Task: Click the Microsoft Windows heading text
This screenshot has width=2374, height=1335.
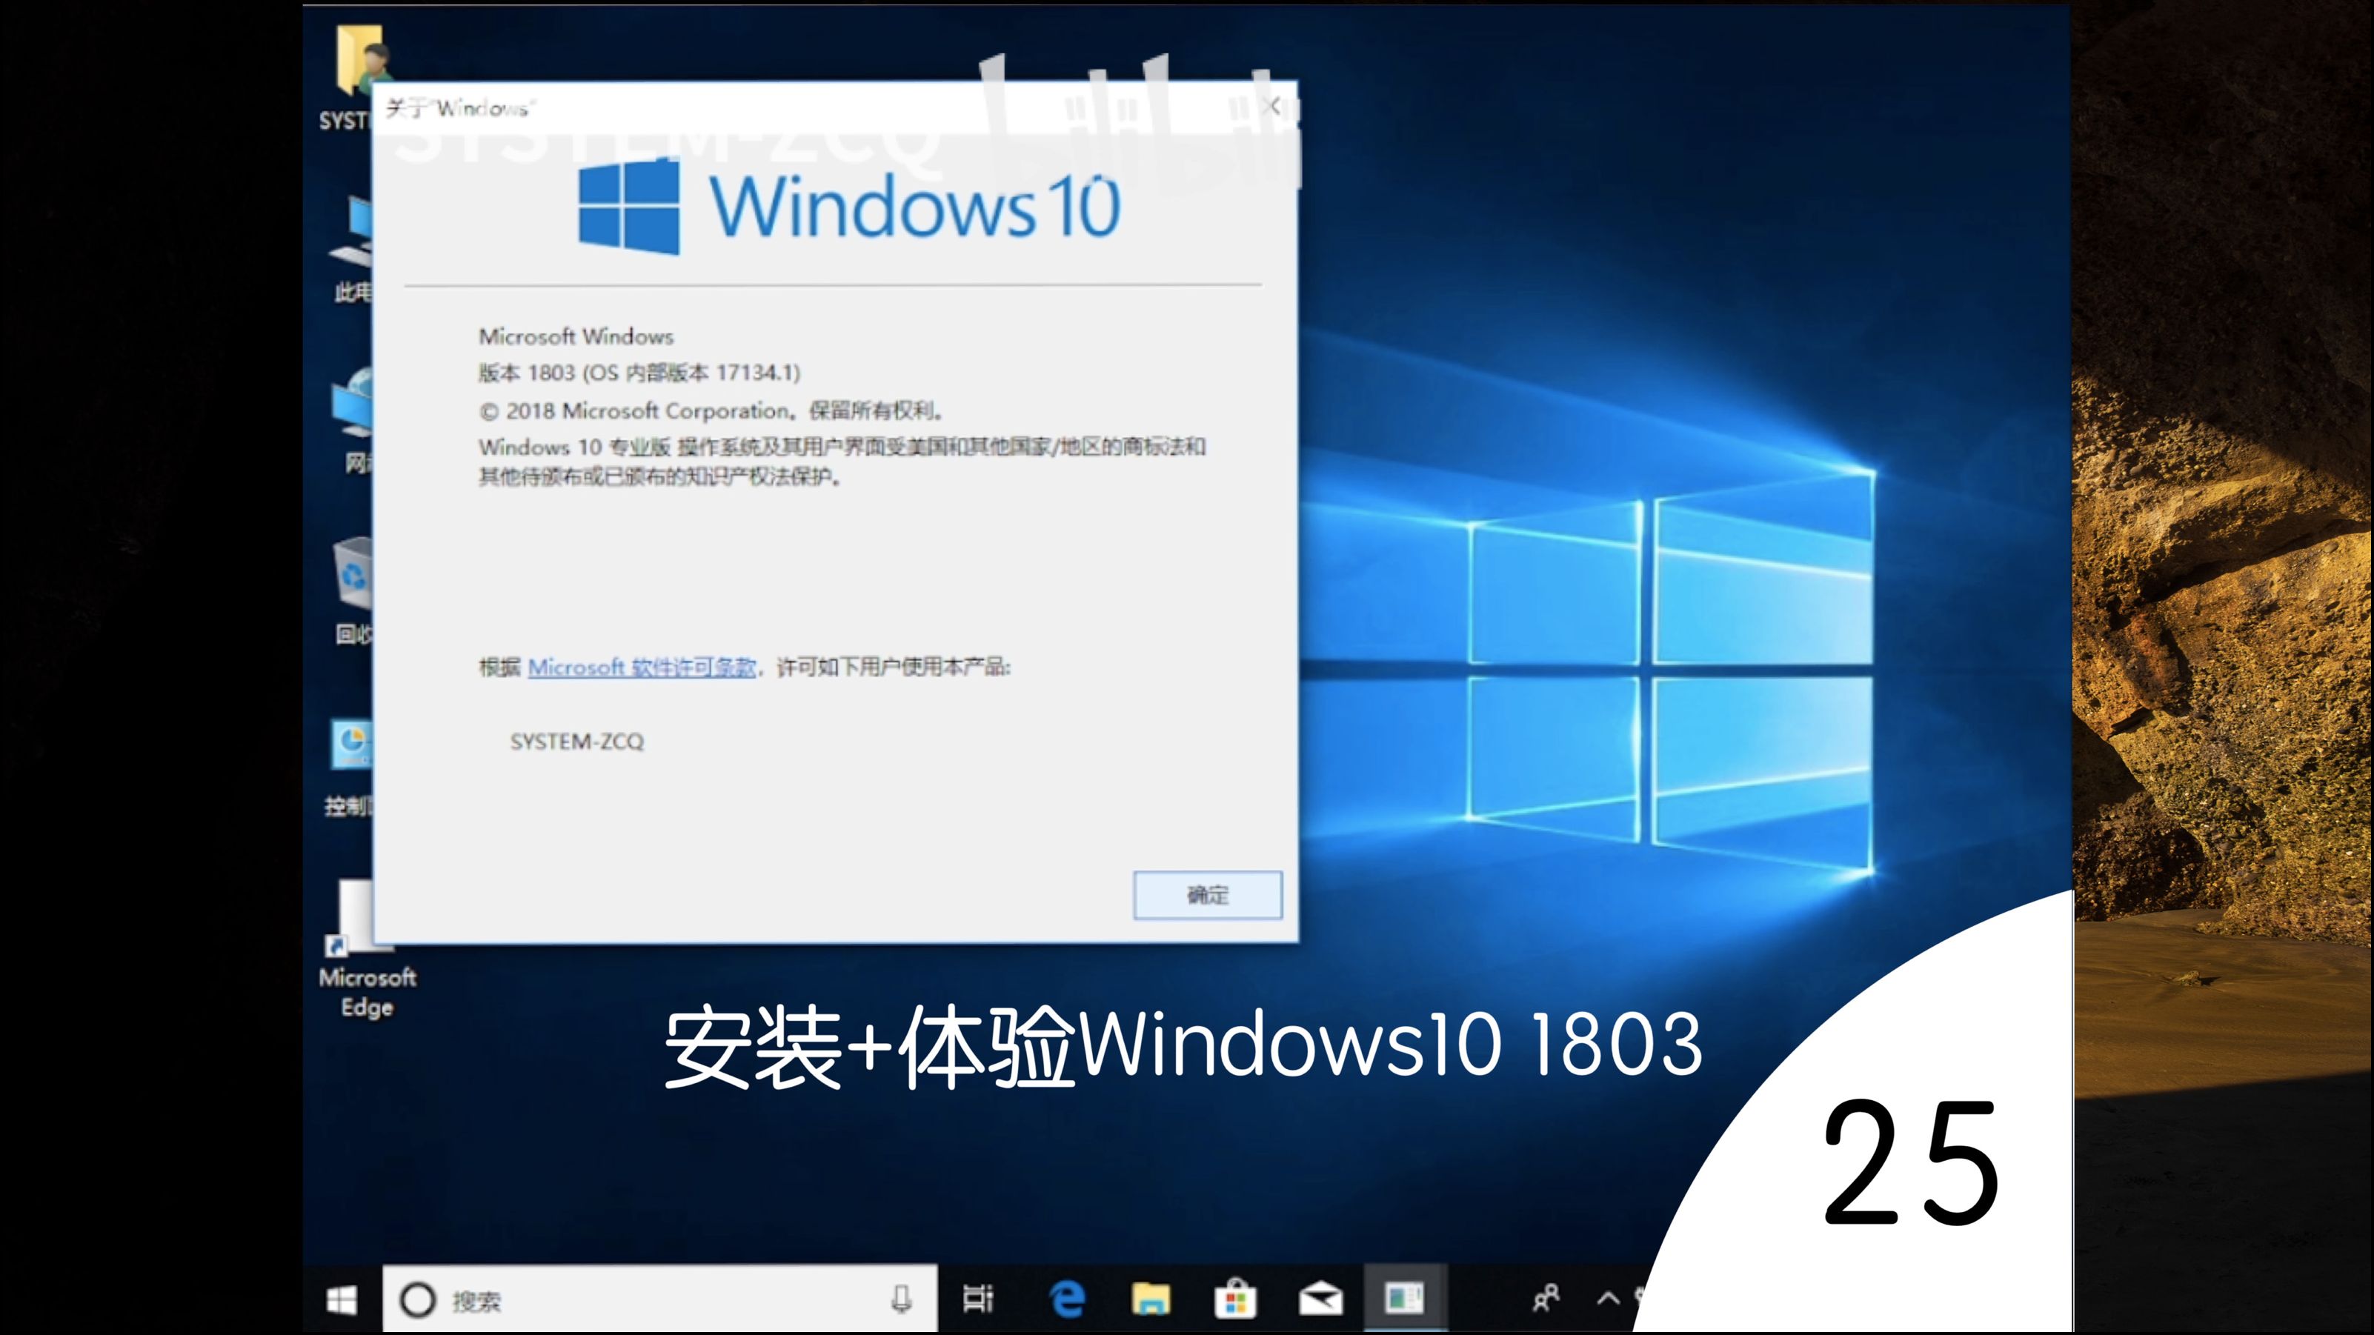Action: click(576, 336)
